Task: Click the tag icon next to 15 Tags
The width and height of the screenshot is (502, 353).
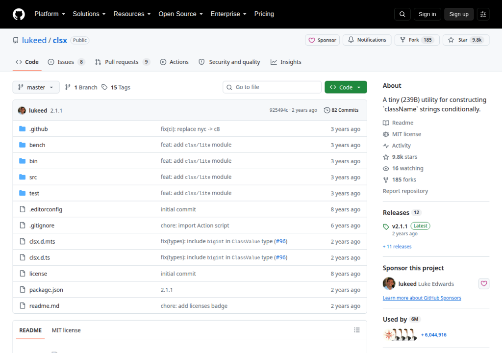Action: click(x=104, y=87)
